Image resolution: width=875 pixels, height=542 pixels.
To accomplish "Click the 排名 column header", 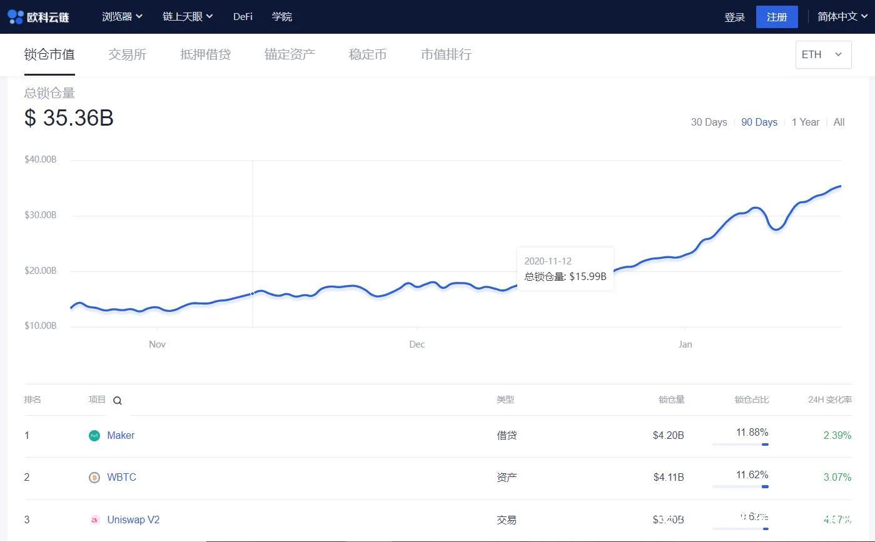I will point(33,399).
